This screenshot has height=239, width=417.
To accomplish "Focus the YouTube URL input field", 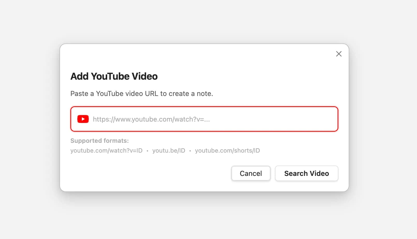I will pos(204,119).
